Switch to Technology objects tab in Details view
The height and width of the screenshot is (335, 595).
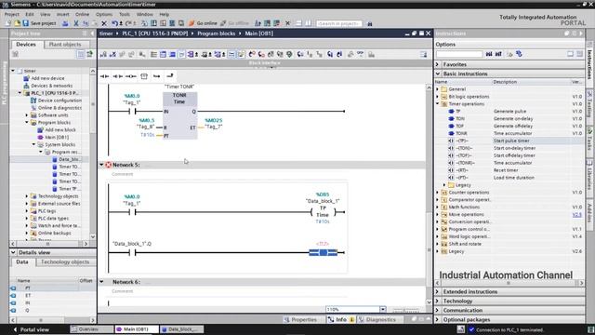[65, 262]
